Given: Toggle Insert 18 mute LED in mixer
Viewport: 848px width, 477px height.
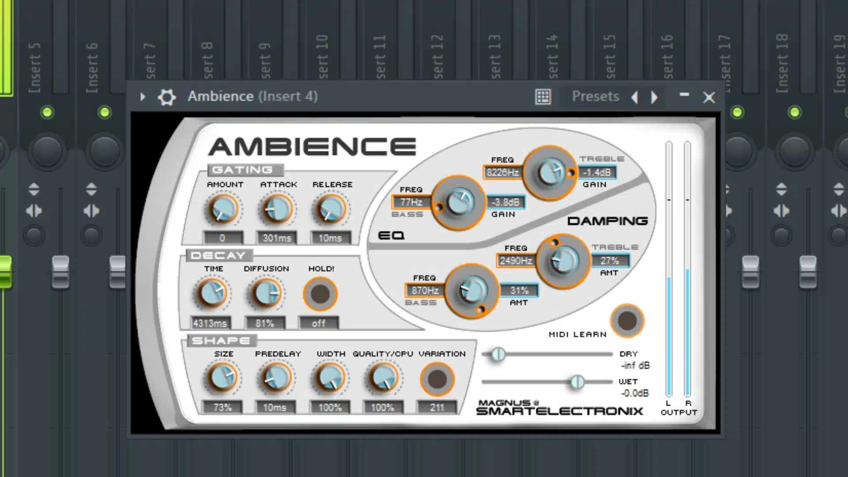Looking at the screenshot, I should click(x=794, y=112).
